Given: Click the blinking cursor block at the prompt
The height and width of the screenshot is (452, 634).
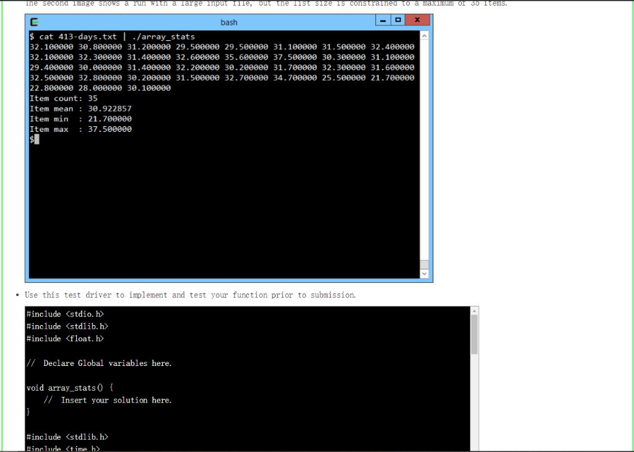Looking at the screenshot, I should pyautogui.click(x=37, y=139).
